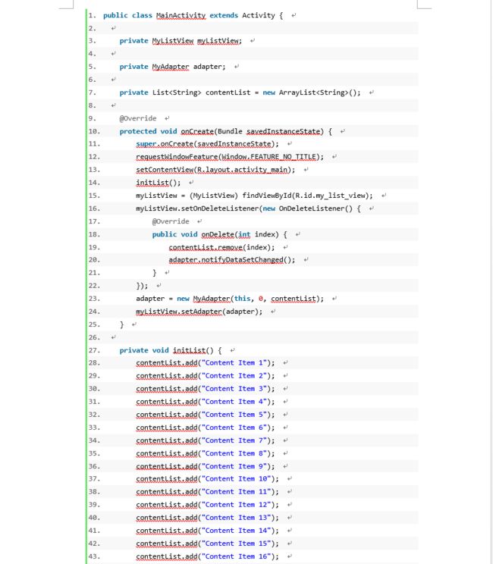
Task: Click the line adding "Content Item 13"
Action: click(208, 518)
